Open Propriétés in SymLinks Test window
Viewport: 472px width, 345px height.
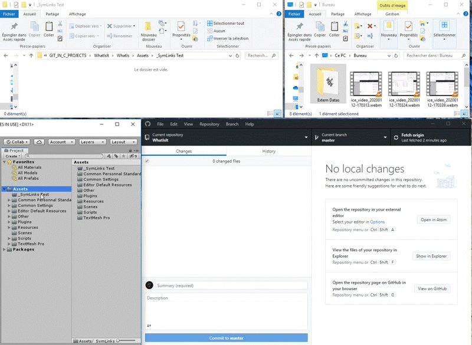pyautogui.click(x=181, y=31)
